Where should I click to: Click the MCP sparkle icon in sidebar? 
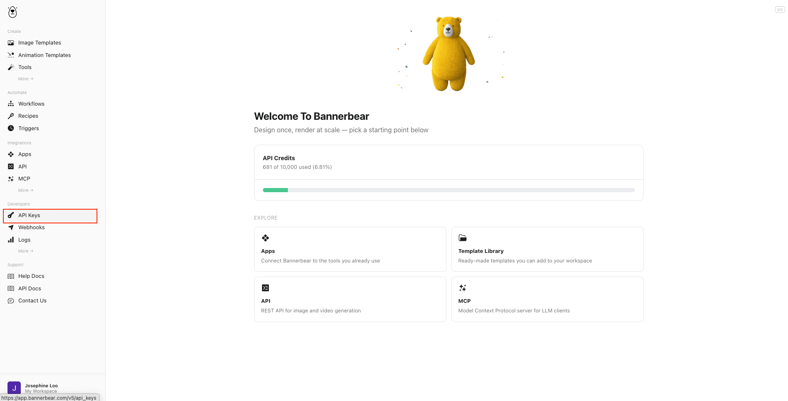pos(11,179)
